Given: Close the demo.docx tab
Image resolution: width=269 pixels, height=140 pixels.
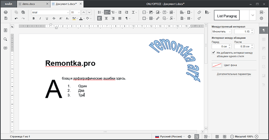Looking at the screenshot, I should coord(47,4).
